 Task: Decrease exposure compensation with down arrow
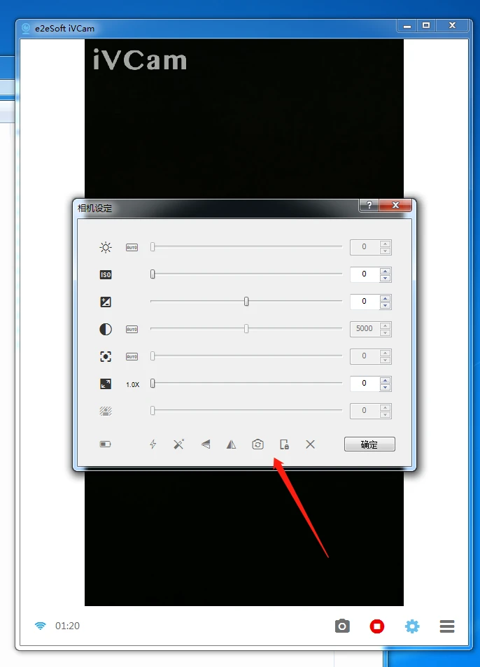click(x=386, y=305)
